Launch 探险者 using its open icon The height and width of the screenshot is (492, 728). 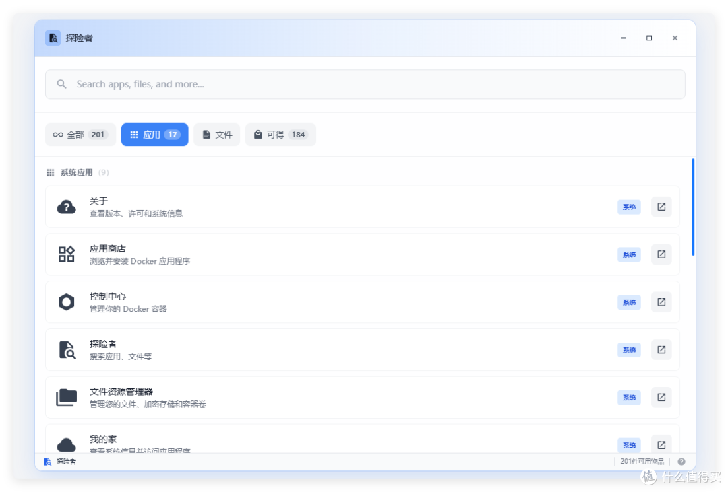pos(661,349)
